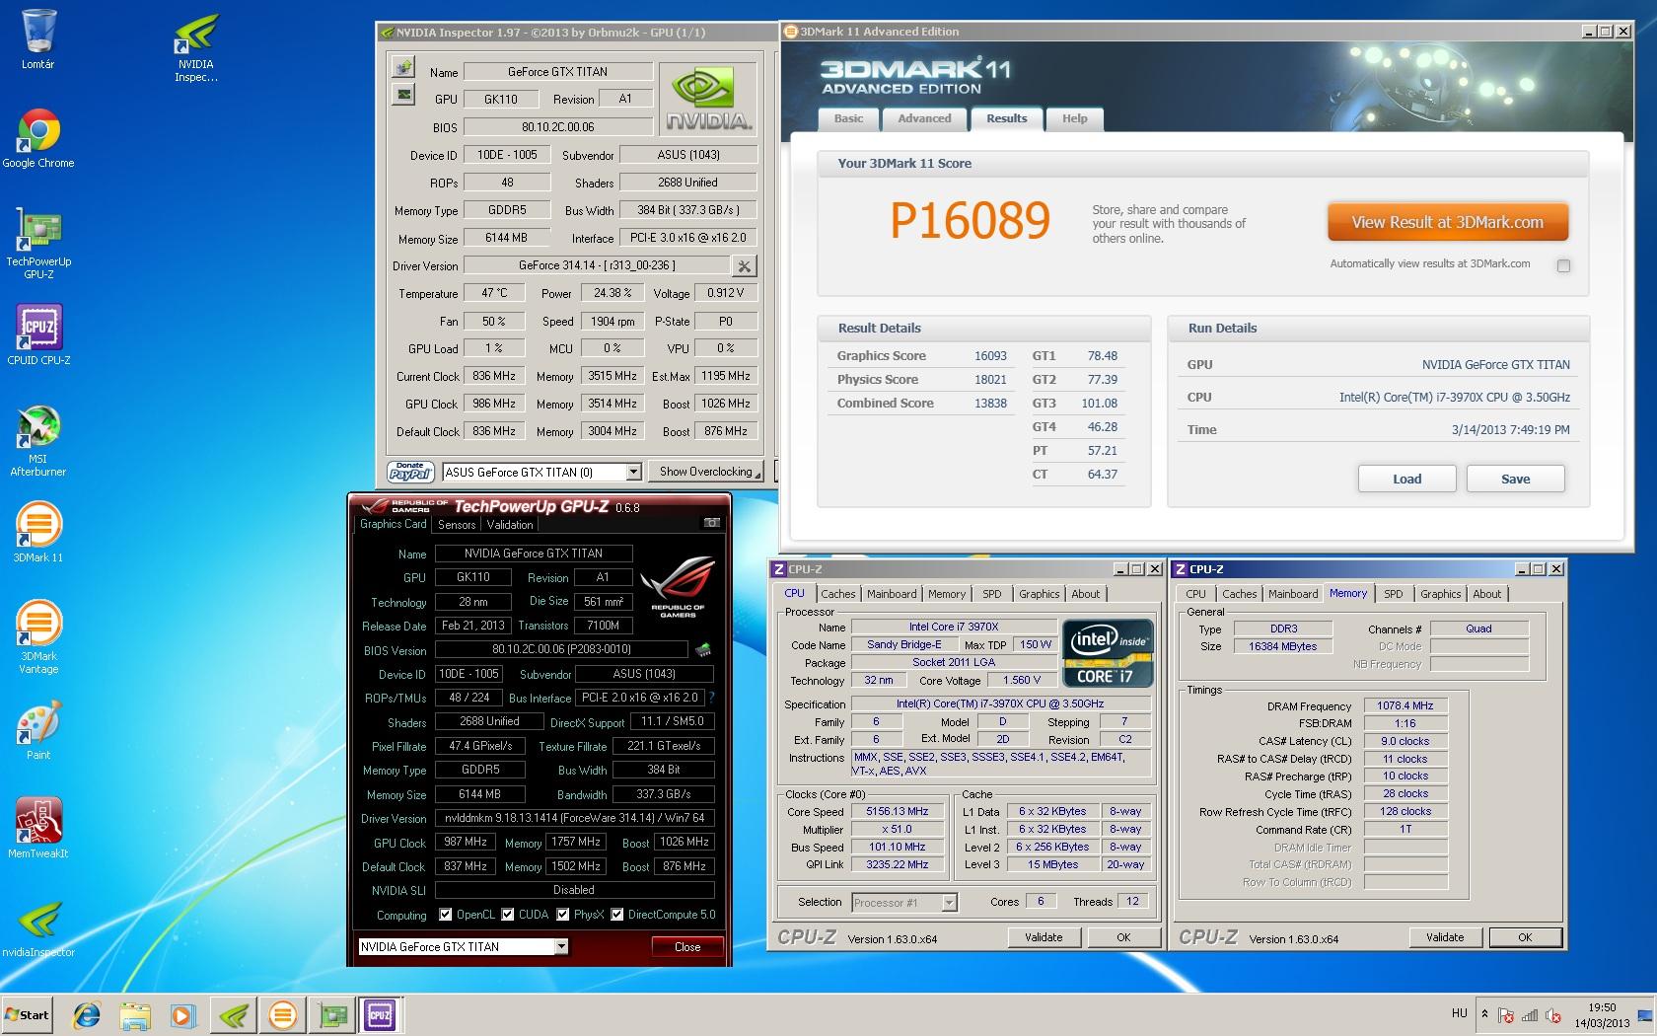This screenshot has width=1657, height=1036.
Task: Open the Lomtár recycle bin desktop icon
Action: coord(38,39)
